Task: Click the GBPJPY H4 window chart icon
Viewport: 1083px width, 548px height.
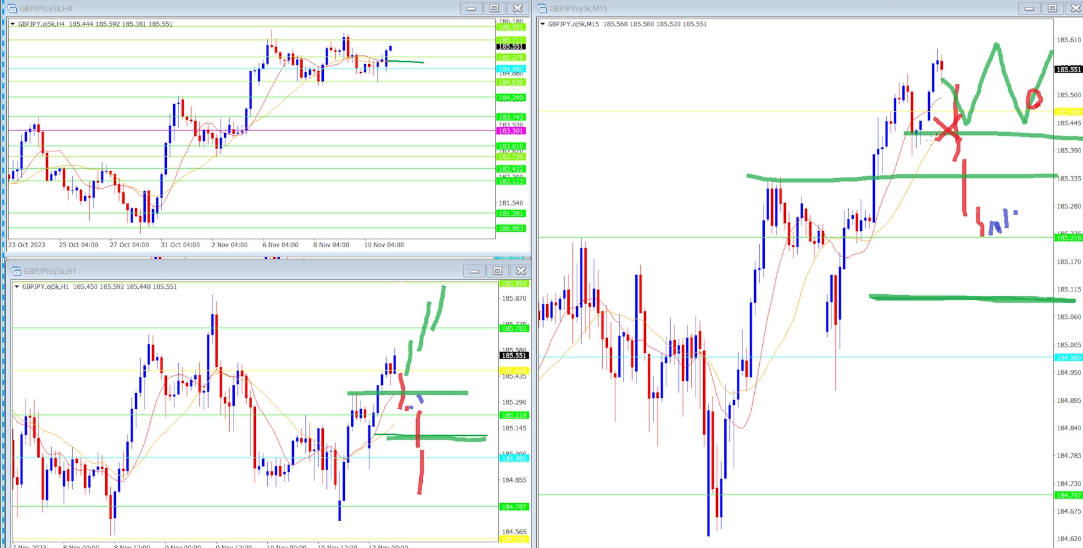Action: 12,9
